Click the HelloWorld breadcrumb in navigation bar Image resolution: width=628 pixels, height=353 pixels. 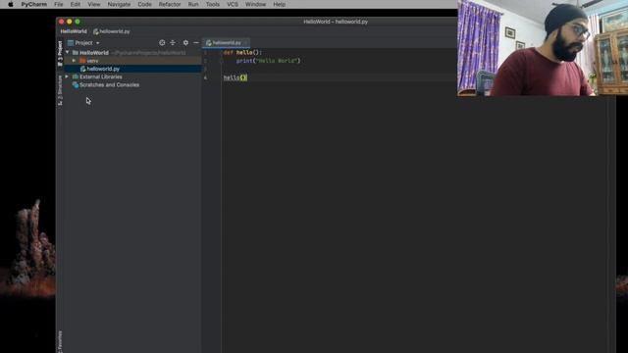(74, 31)
